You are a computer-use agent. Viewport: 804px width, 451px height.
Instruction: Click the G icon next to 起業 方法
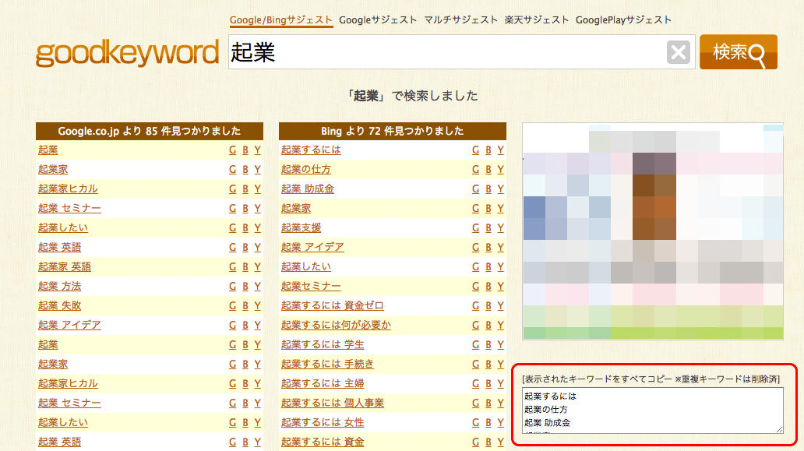233,287
